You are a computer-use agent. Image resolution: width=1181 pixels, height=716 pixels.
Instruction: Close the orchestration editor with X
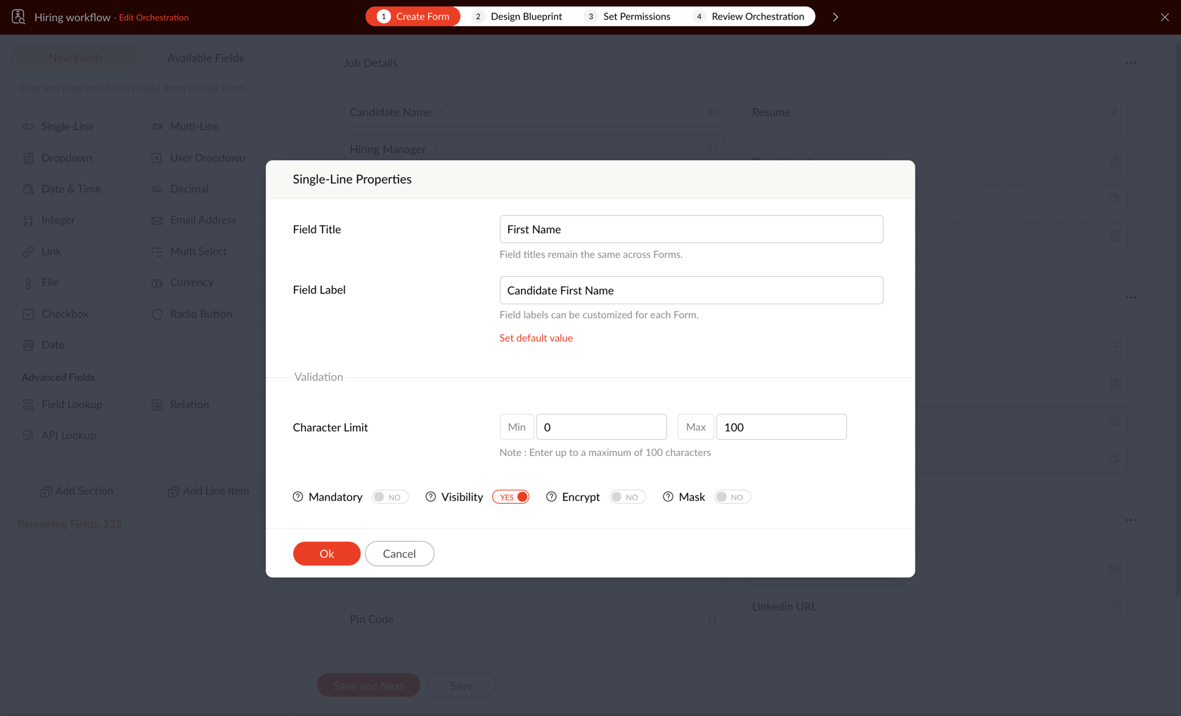point(1165,17)
